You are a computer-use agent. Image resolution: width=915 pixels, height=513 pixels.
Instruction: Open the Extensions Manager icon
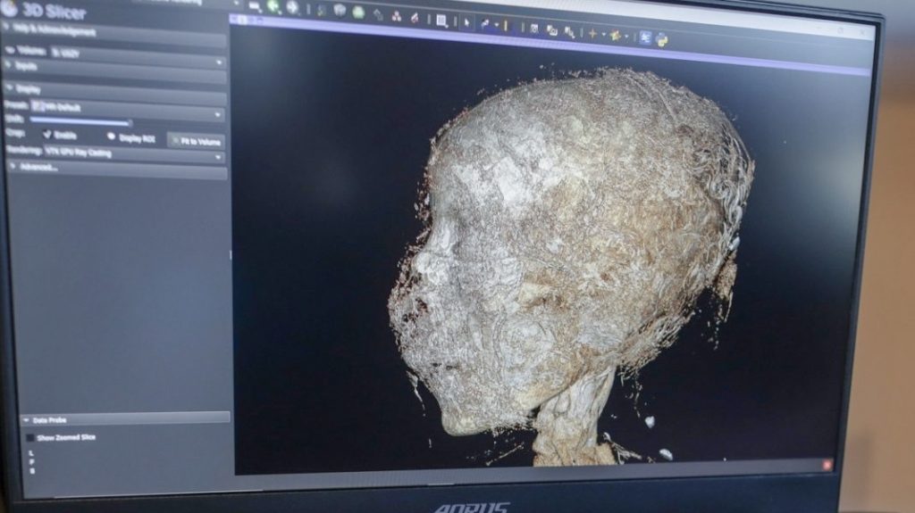point(645,37)
